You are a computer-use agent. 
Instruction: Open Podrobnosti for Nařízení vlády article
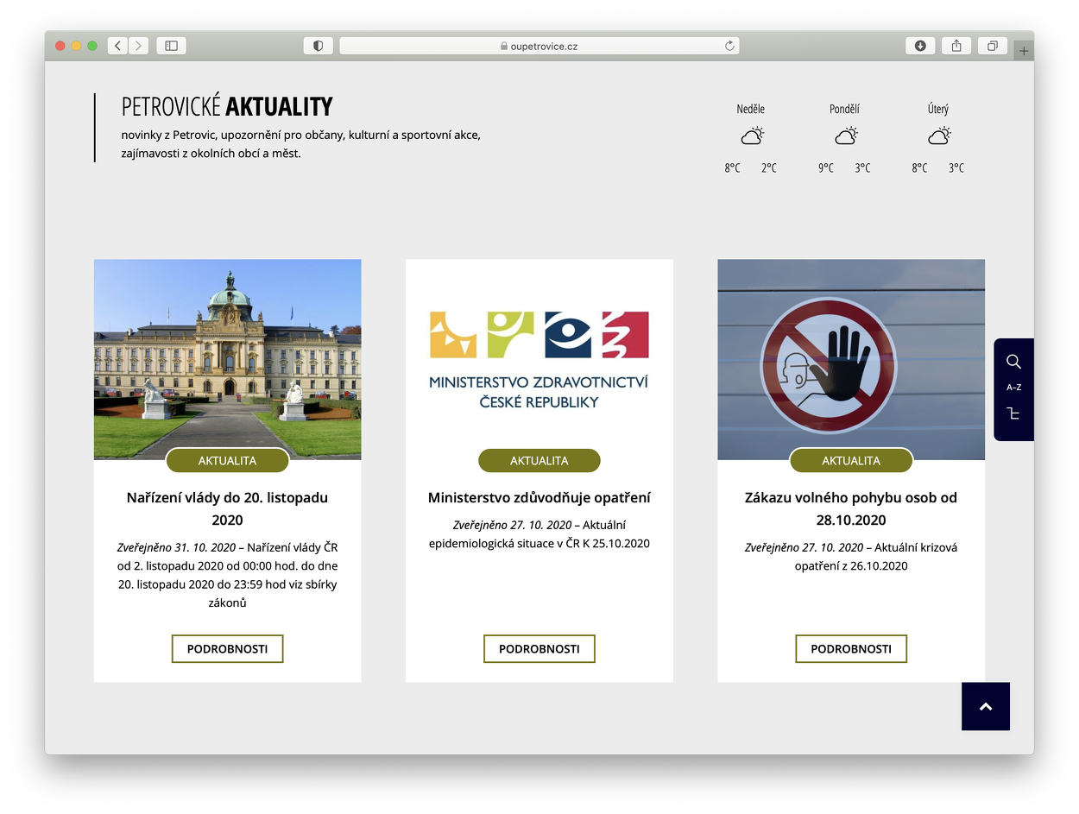pyautogui.click(x=227, y=648)
